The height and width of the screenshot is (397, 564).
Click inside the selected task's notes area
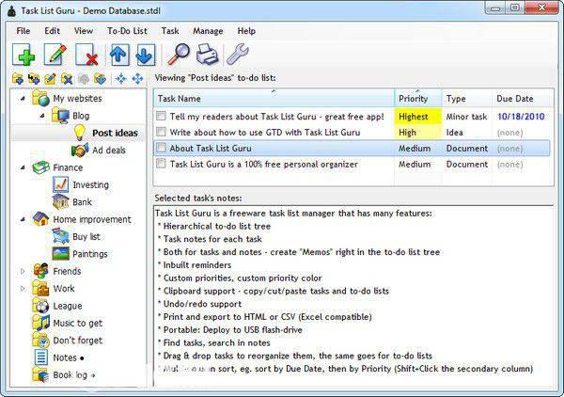coord(353,295)
